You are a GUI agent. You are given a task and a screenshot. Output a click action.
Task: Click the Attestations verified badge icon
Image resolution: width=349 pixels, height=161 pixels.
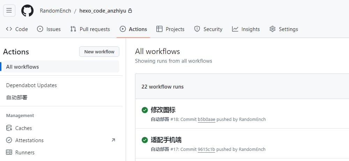tap(9, 140)
